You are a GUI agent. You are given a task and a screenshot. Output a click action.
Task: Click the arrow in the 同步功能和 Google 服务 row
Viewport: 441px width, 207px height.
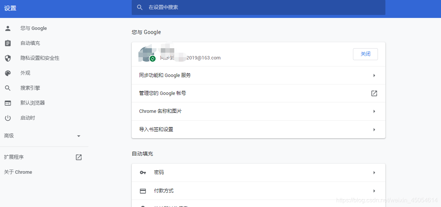click(x=374, y=75)
